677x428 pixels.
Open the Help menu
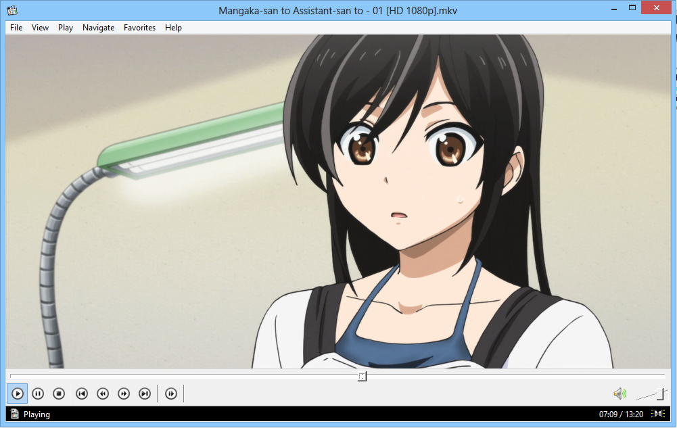click(173, 28)
